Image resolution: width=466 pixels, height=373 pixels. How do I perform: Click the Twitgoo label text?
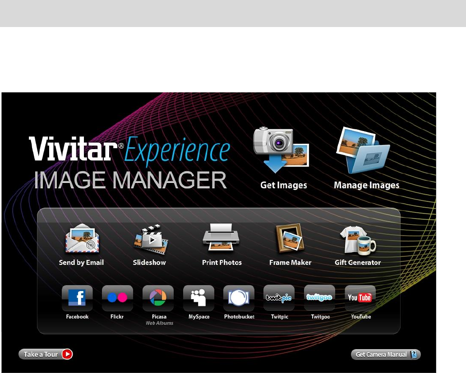pyautogui.click(x=320, y=317)
